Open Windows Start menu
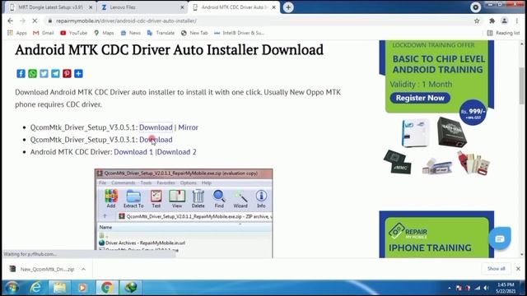Viewport: 527px width, 296px height. [x=12, y=288]
